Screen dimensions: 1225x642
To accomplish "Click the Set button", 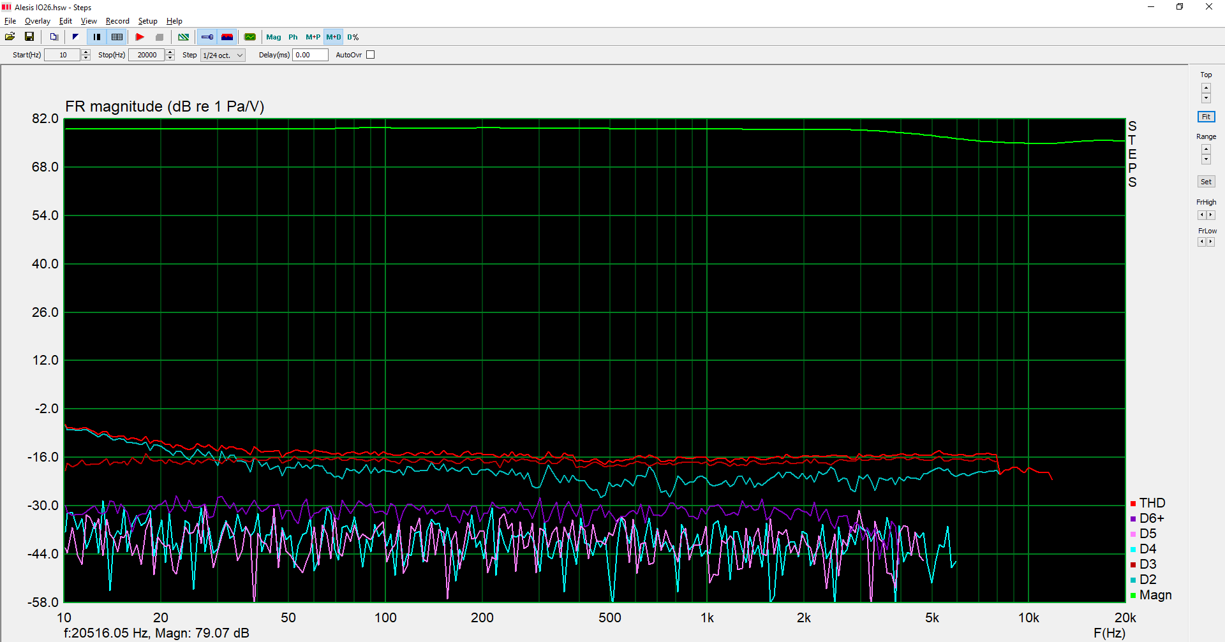I will pos(1206,182).
